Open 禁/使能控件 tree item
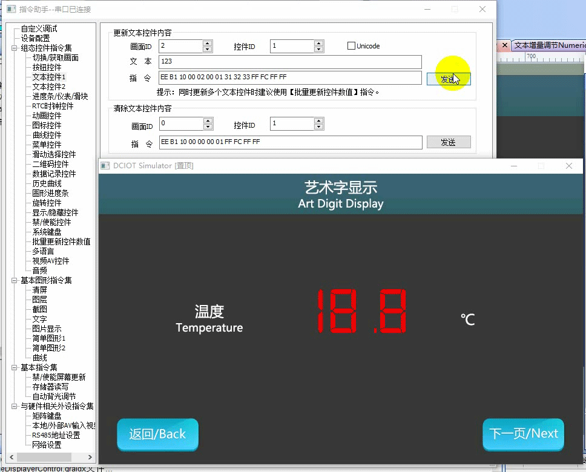 coord(51,222)
